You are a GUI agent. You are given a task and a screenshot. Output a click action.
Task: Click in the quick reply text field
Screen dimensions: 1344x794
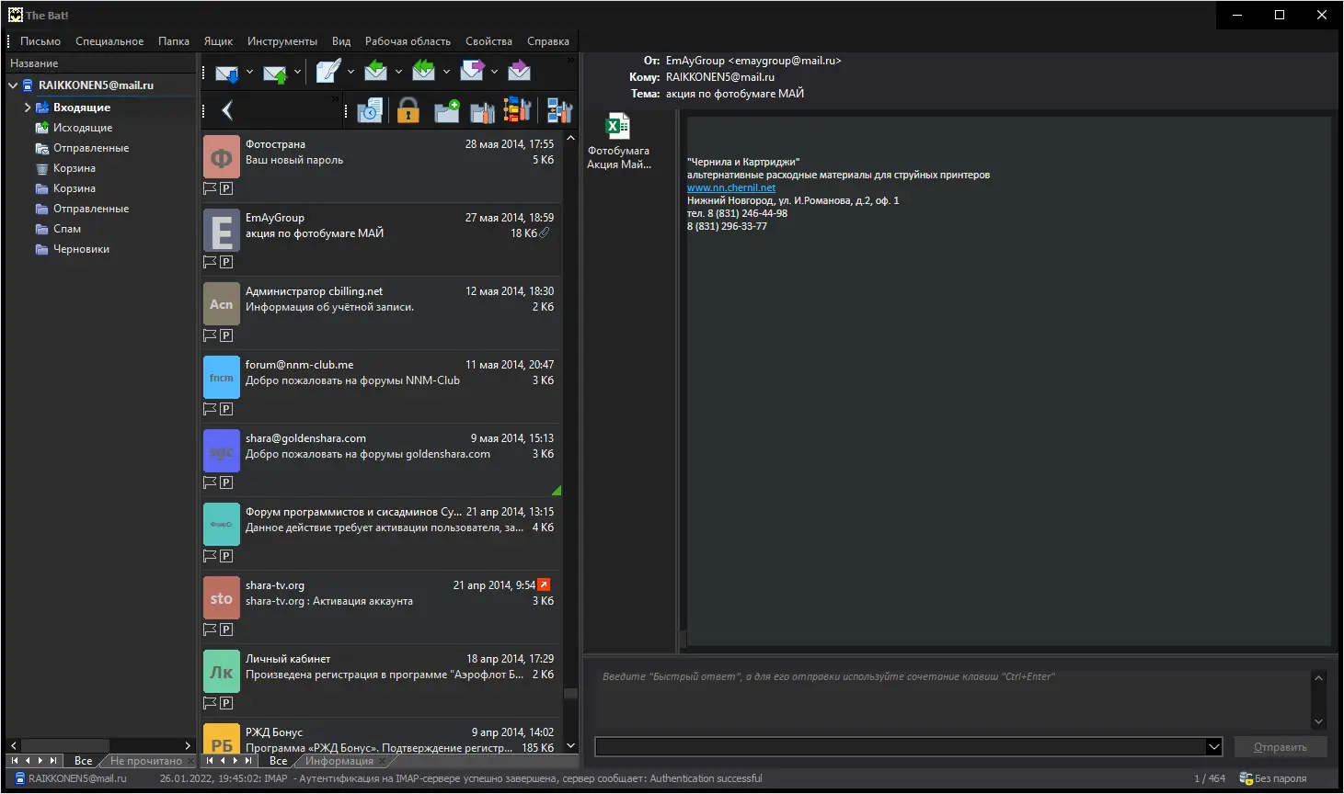(x=952, y=699)
